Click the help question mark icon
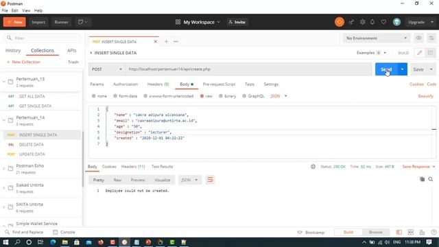The width and height of the screenshot is (439, 247). point(434,232)
